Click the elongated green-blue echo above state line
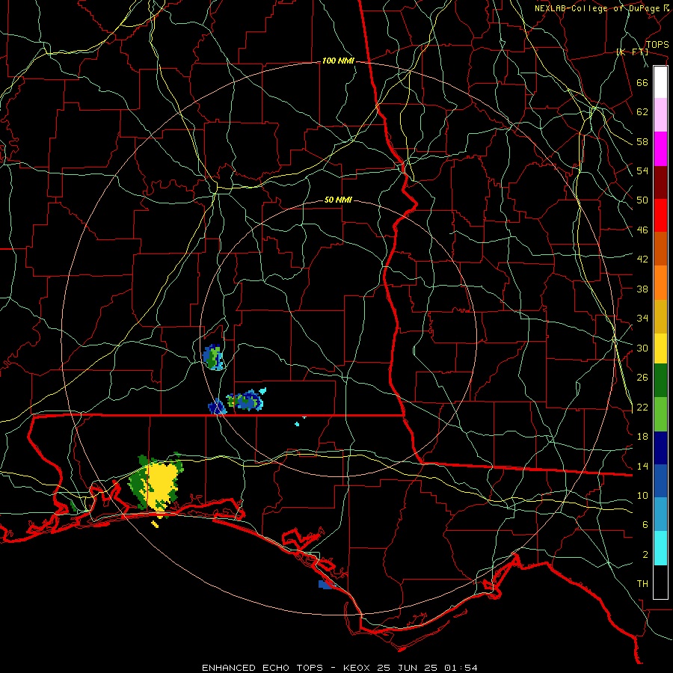673x673 pixels. tap(245, 399)
